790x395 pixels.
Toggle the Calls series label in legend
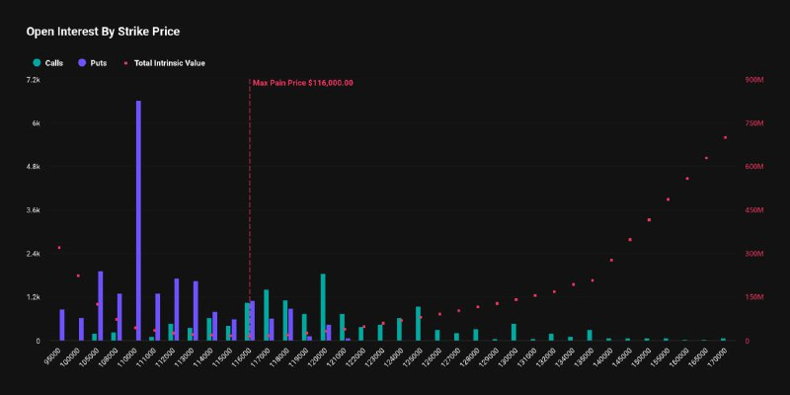54,62
